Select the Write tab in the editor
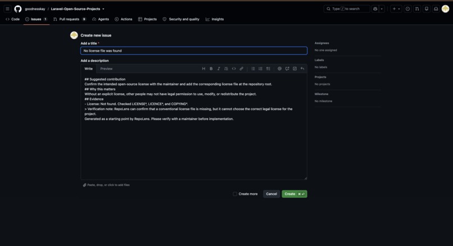 click(88, 69)
